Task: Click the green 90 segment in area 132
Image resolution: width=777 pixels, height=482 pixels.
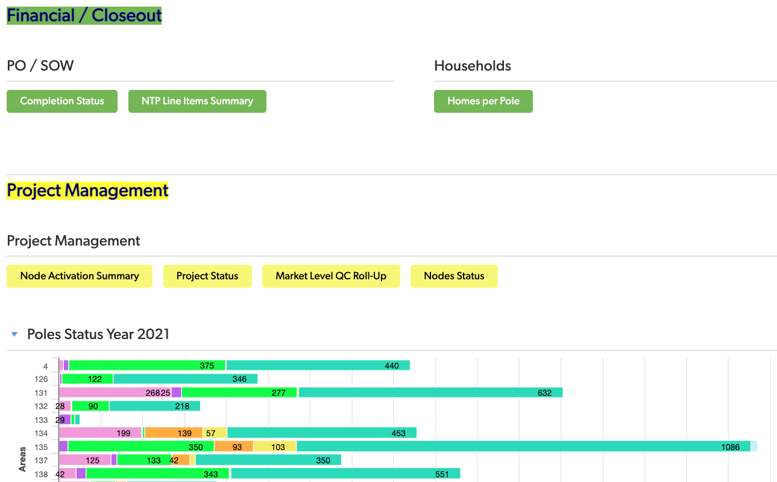Action: coord(90,406)
